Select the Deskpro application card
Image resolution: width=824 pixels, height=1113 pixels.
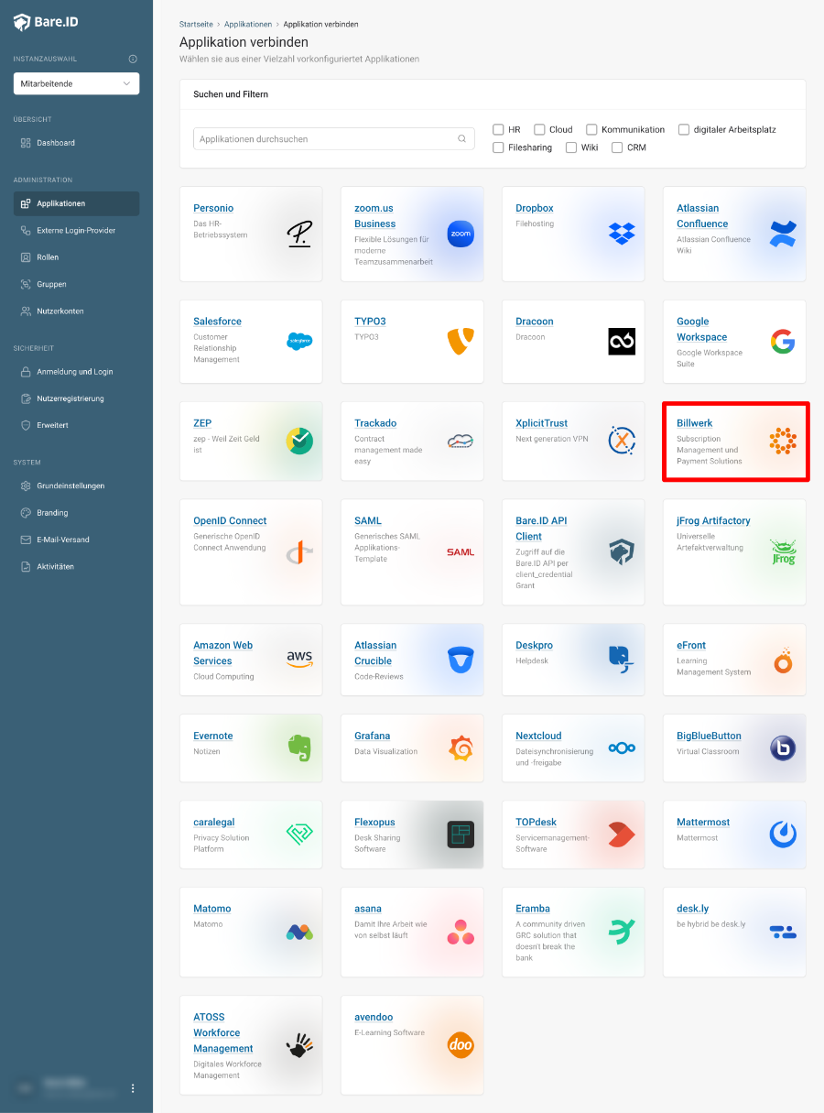point(573,660)
